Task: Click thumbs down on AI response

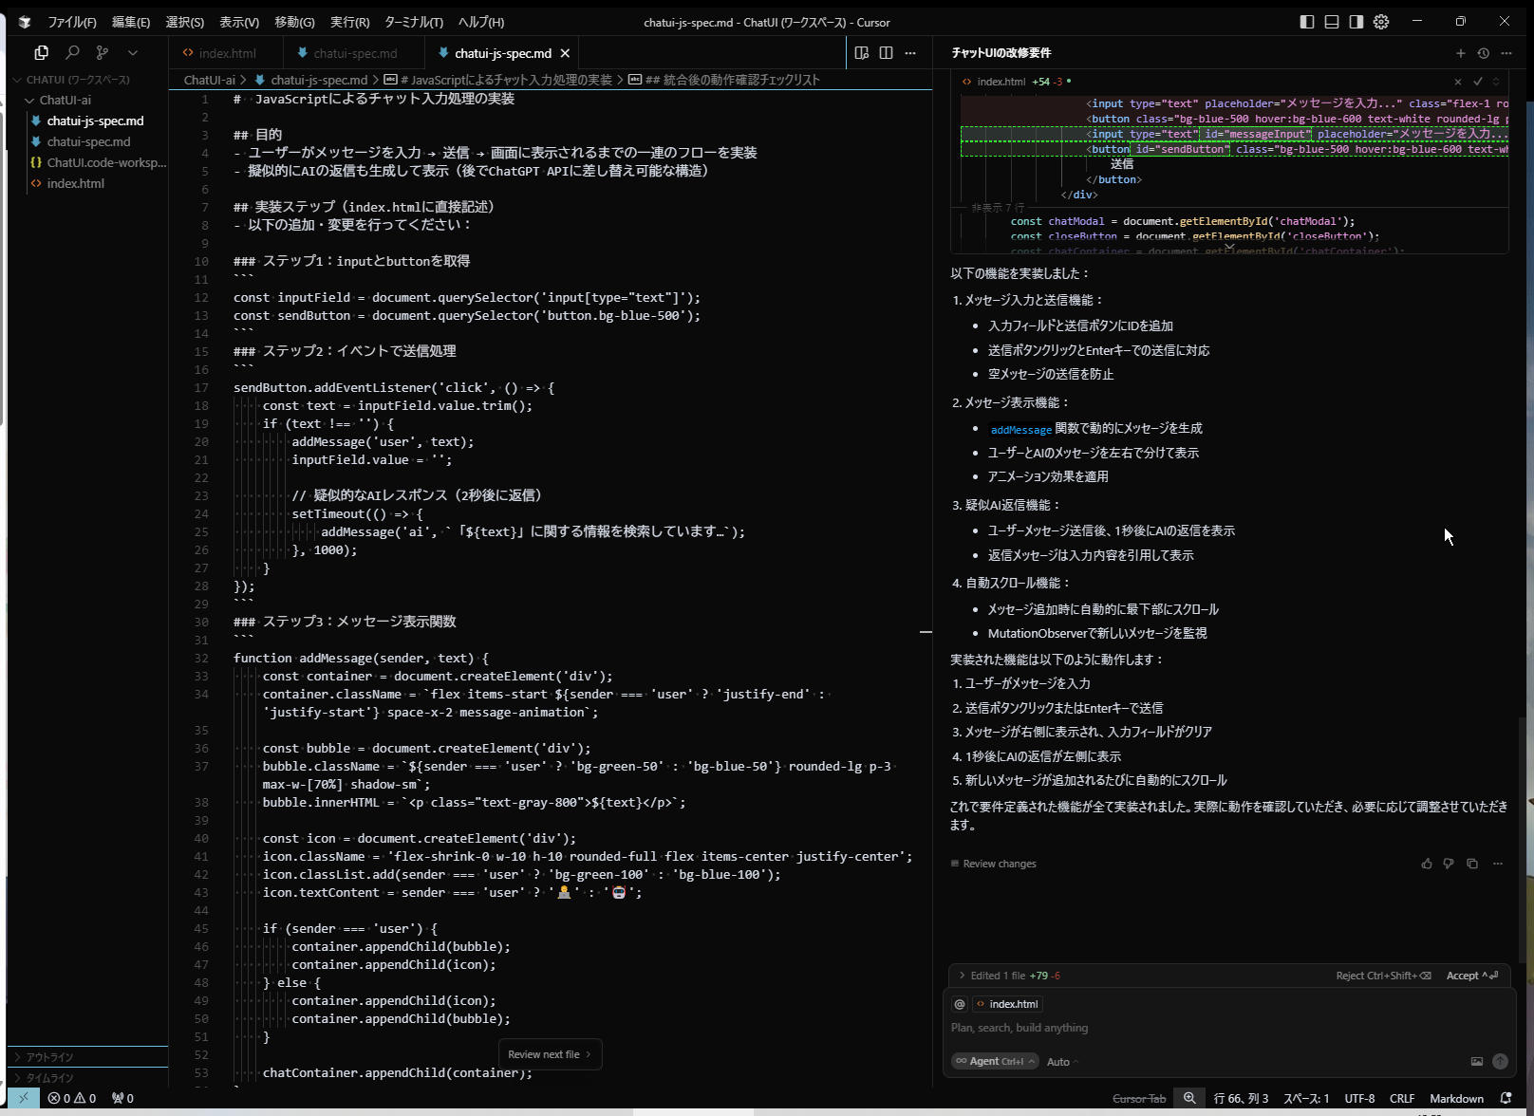Action: (1449, 864)
